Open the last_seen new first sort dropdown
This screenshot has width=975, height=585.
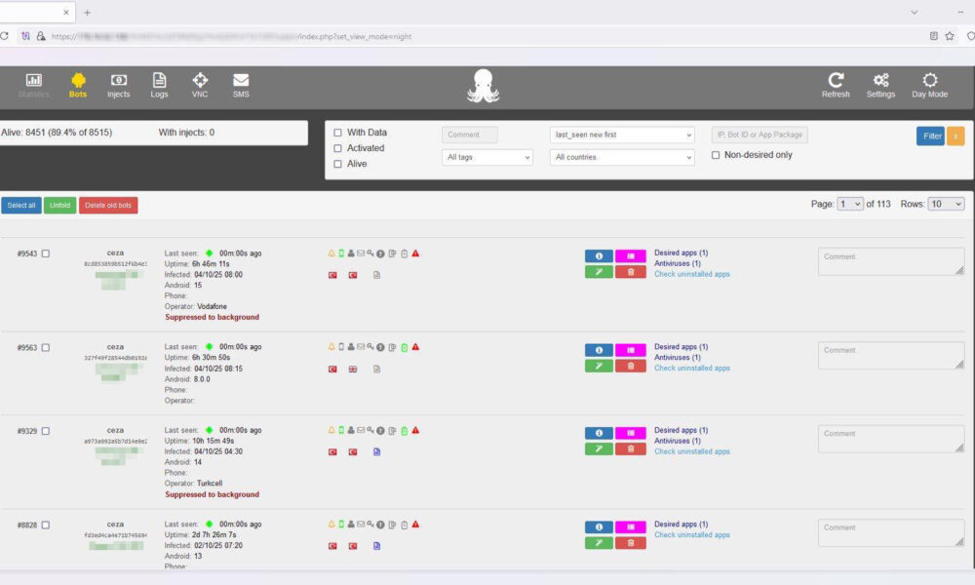click(x=622, y=135)
